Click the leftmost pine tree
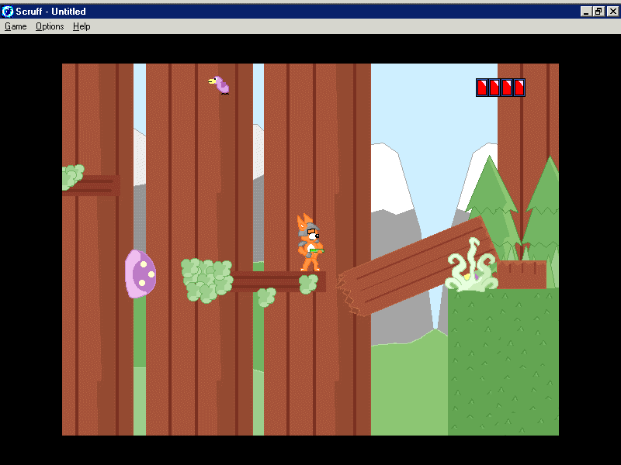This screenshot has width=621, height=465. coord(489,205)
